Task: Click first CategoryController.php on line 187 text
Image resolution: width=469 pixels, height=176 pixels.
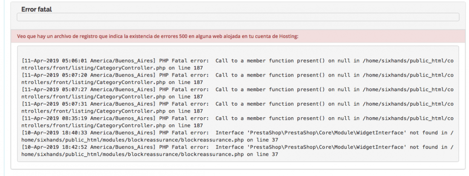Action: point(150,68)
